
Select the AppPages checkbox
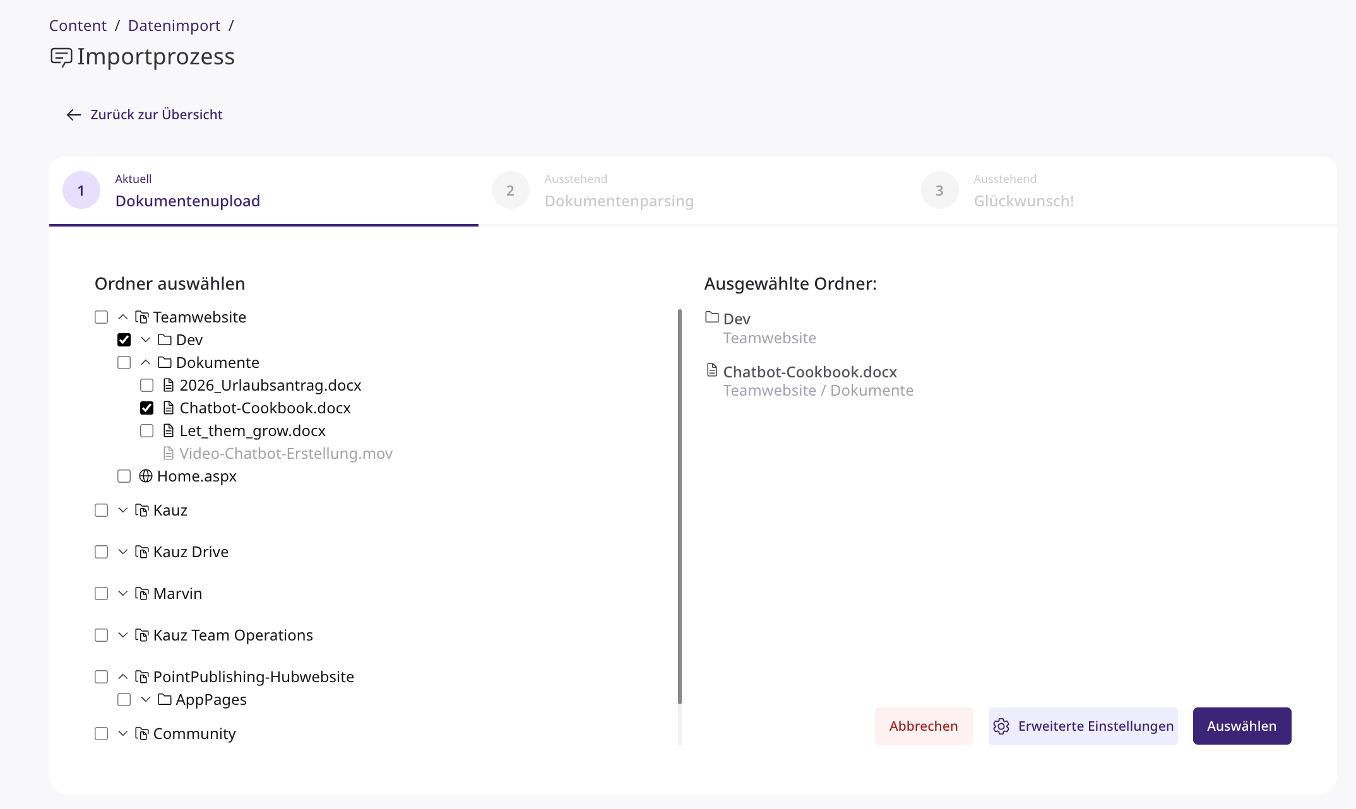[x=124, y=699]
